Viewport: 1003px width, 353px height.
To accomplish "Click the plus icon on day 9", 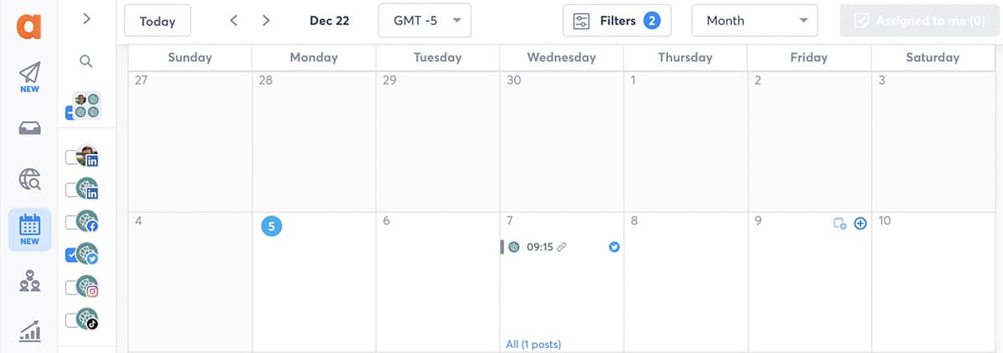I will pos(860,223).
